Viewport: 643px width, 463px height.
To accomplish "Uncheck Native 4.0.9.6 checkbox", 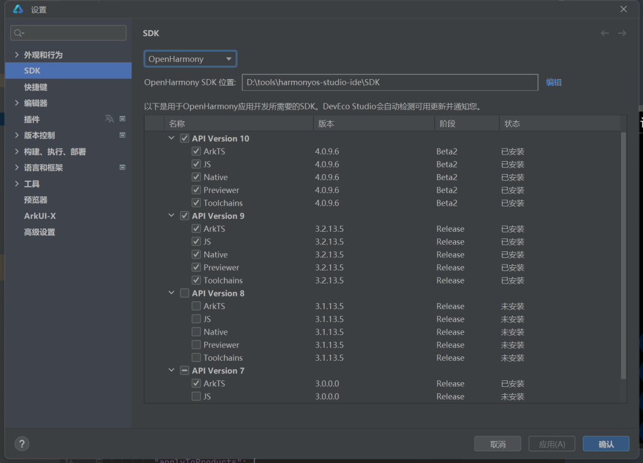I will point(196,177).
